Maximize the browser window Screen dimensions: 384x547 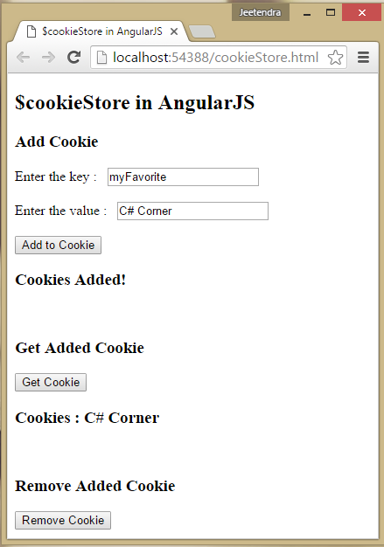[x=331, y=12]
